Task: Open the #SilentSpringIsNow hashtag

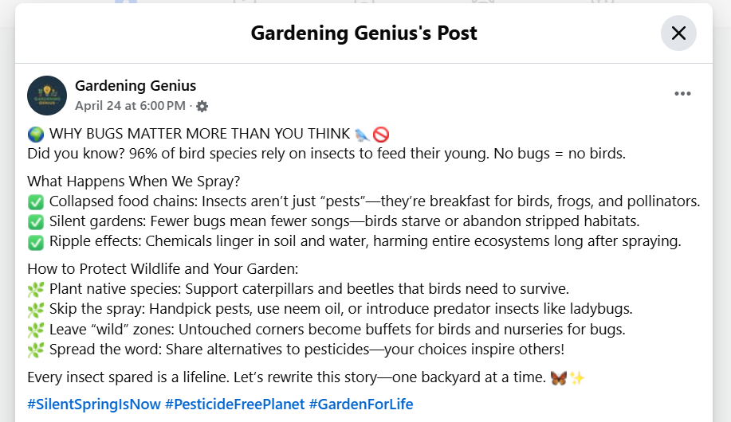Action: (x=94, y=404)
